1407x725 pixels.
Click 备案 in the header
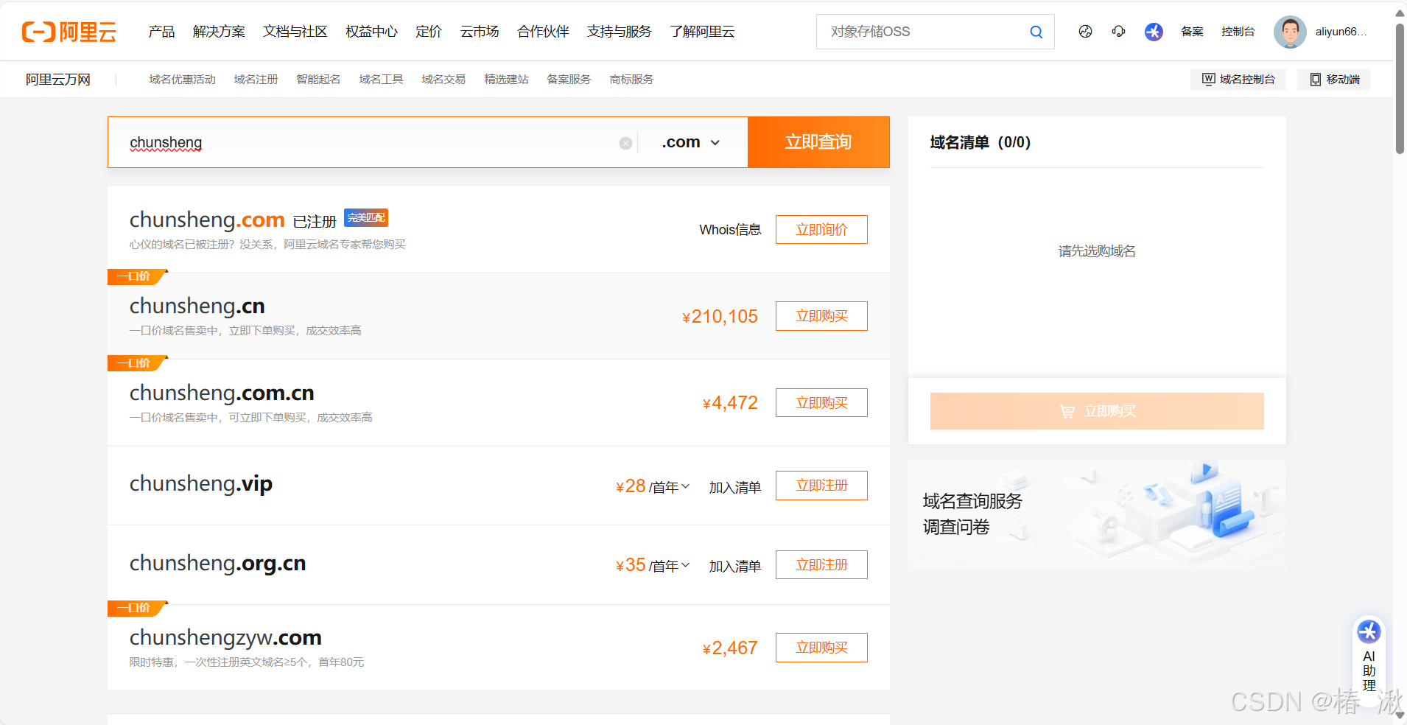click(x=1192, y=32)
